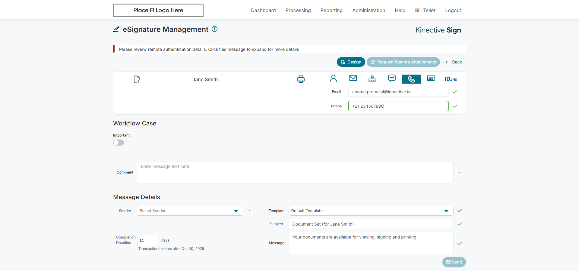579x271 pixels.
Task: Click the Completion Deadline days field
Action: coord(148,240)
